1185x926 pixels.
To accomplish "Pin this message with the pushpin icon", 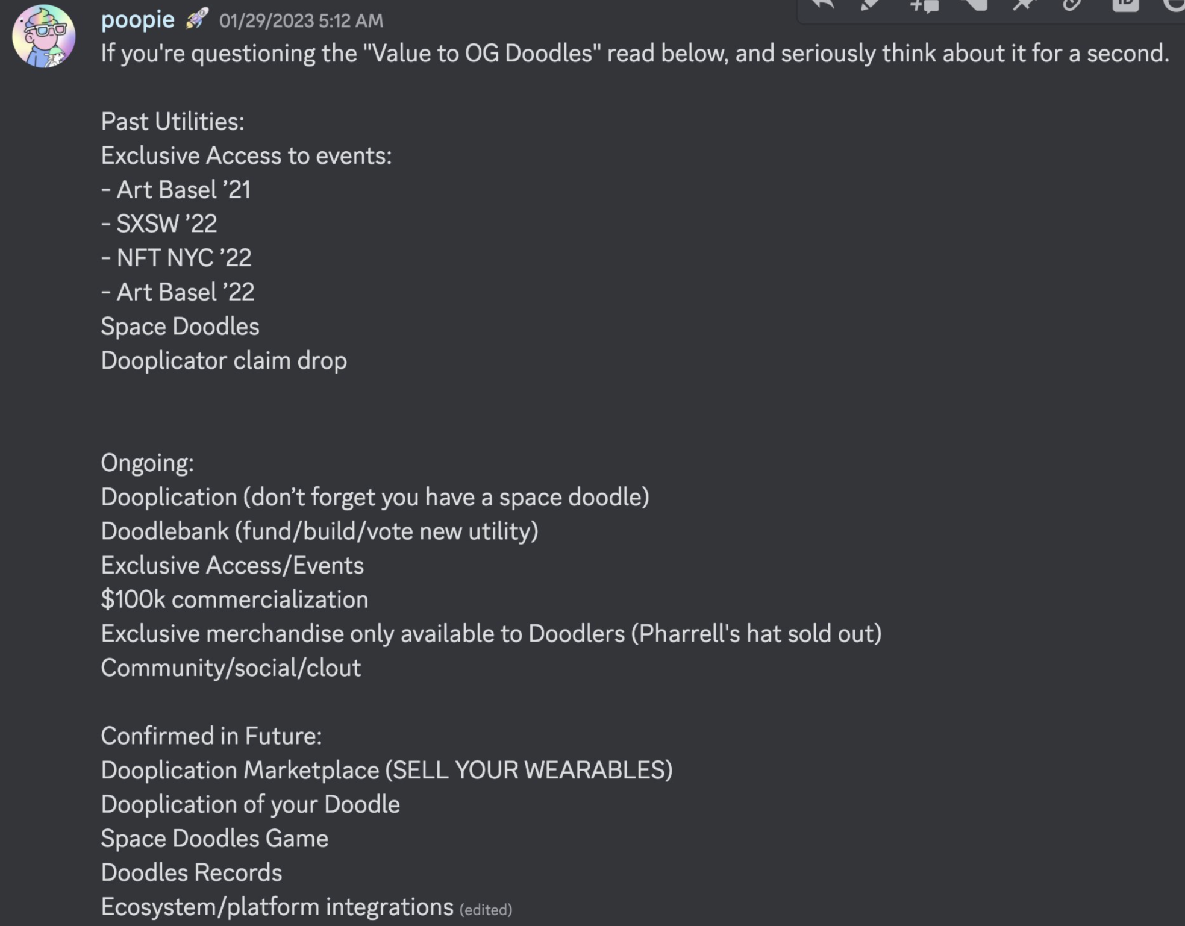I will pos(1024,6).
